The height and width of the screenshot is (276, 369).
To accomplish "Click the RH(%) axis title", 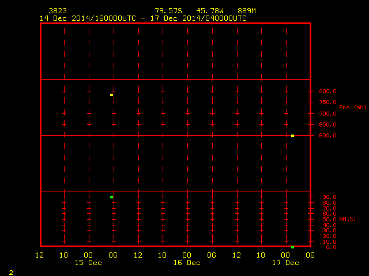I will pyautogui.click(x=347, y=219).
